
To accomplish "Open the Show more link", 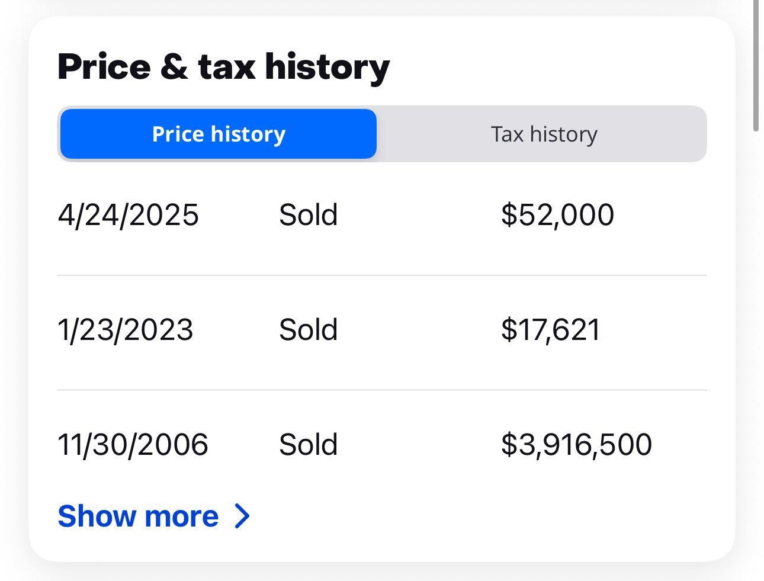I will click(154, 516).
